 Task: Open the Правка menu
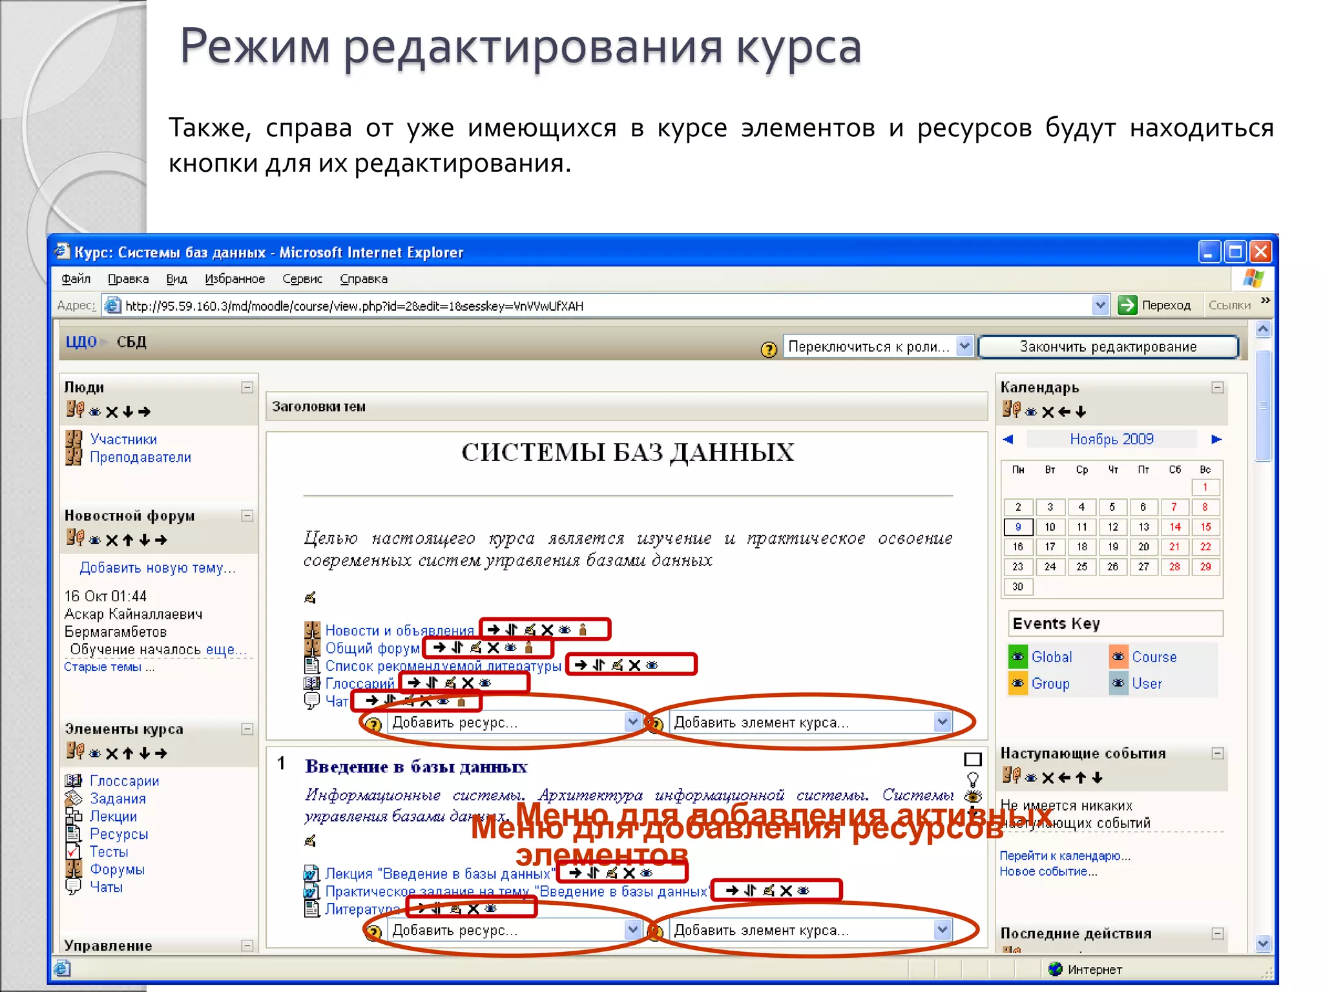point(128,279)
